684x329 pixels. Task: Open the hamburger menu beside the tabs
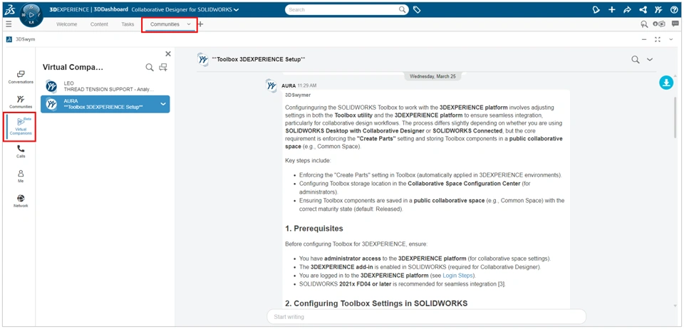tap(9, 24)
